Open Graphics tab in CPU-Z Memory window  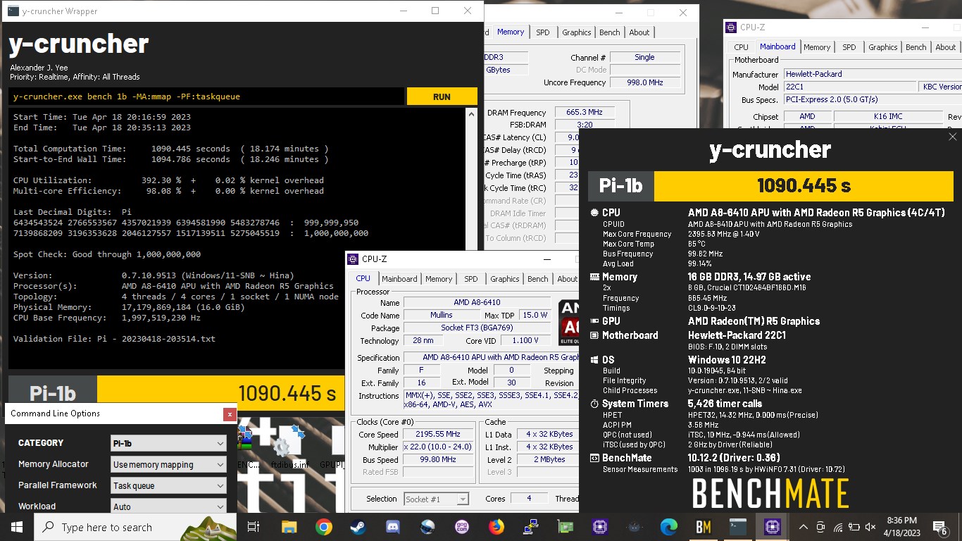click(x=577, y=32)
